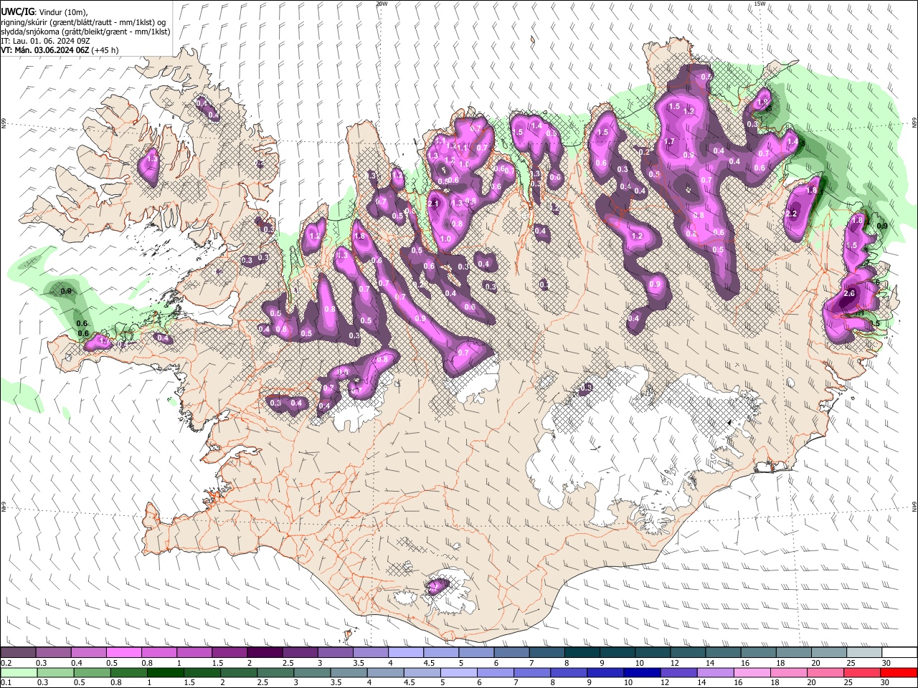Pick the violet swatch at 12, lower row
918x688 pixels.
tap(677, 672)
